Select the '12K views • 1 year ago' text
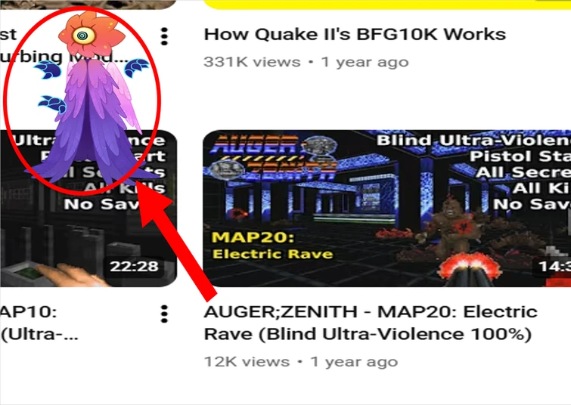 click(x=300, y=362)
